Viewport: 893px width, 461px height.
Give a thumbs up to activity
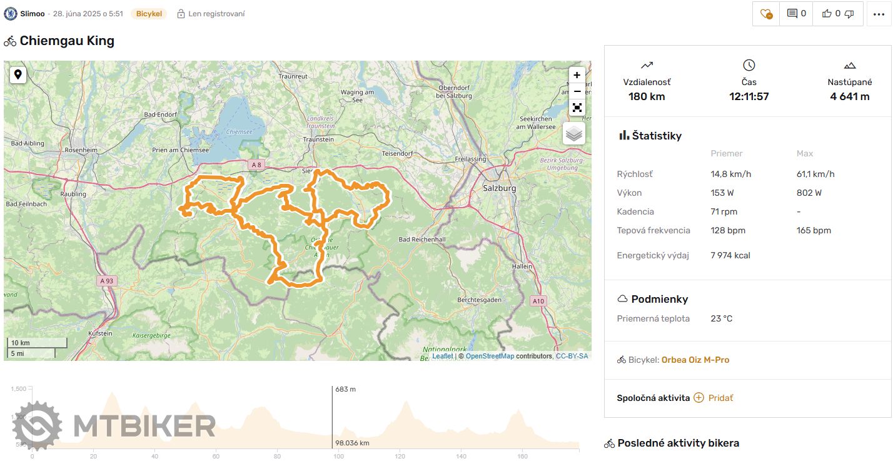(x=827, y=14)
